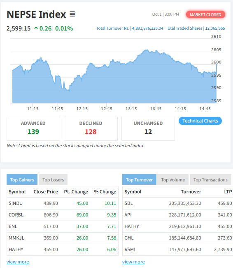
Task: Click the Total Turnover Rs figure
Action: 147,28
